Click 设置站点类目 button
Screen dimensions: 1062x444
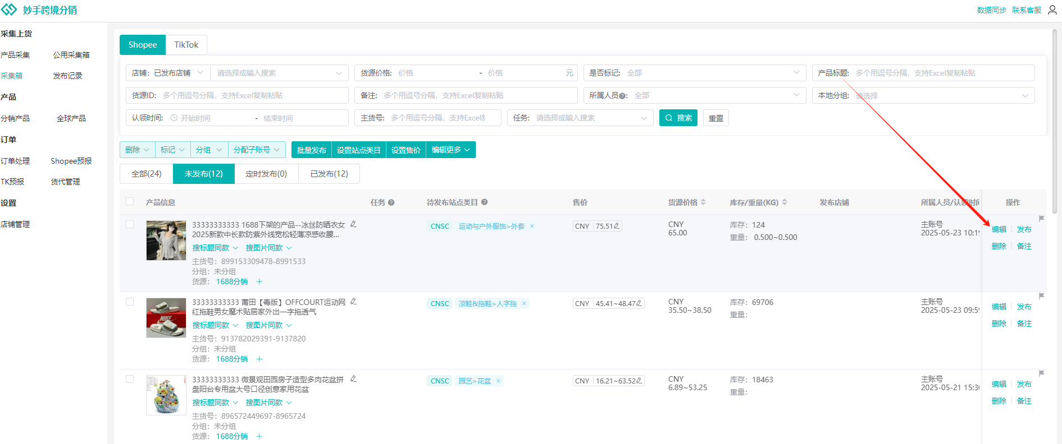tap(359, 150)
